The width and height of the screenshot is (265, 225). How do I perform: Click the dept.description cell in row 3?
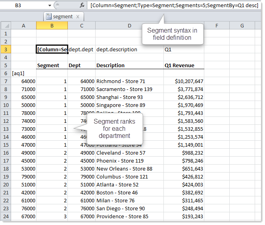click(129, 50)
